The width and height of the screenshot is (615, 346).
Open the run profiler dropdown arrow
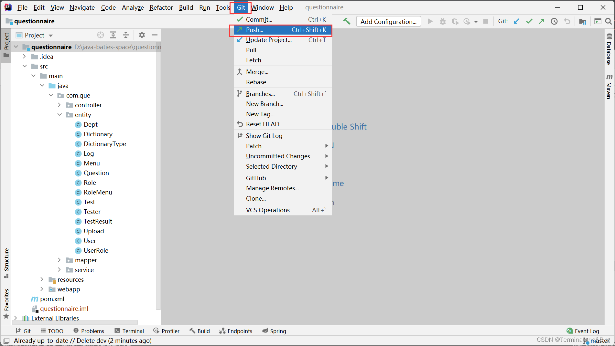pos(476,22)
